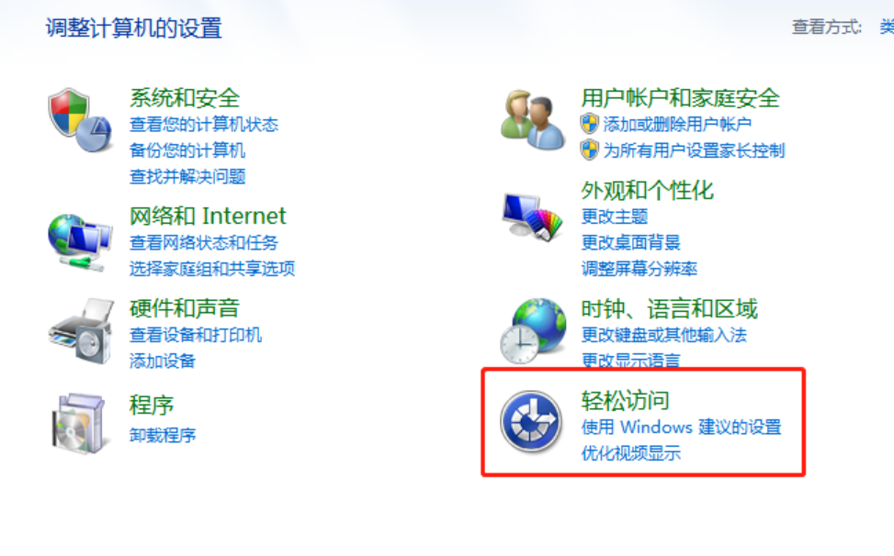The image size is (894, 556).
Task: Click the Network and Internet globe icon
Action: [x=80, y=242]
